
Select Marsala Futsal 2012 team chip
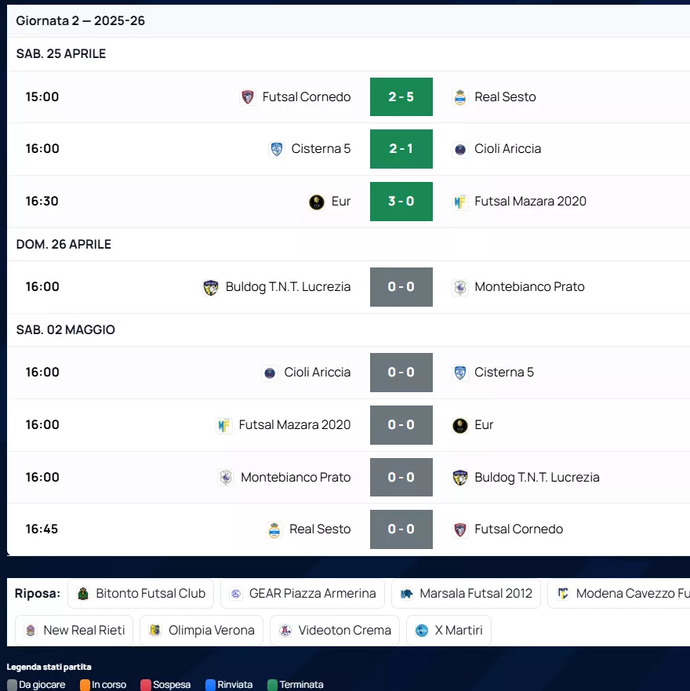(x=466, y=594)
